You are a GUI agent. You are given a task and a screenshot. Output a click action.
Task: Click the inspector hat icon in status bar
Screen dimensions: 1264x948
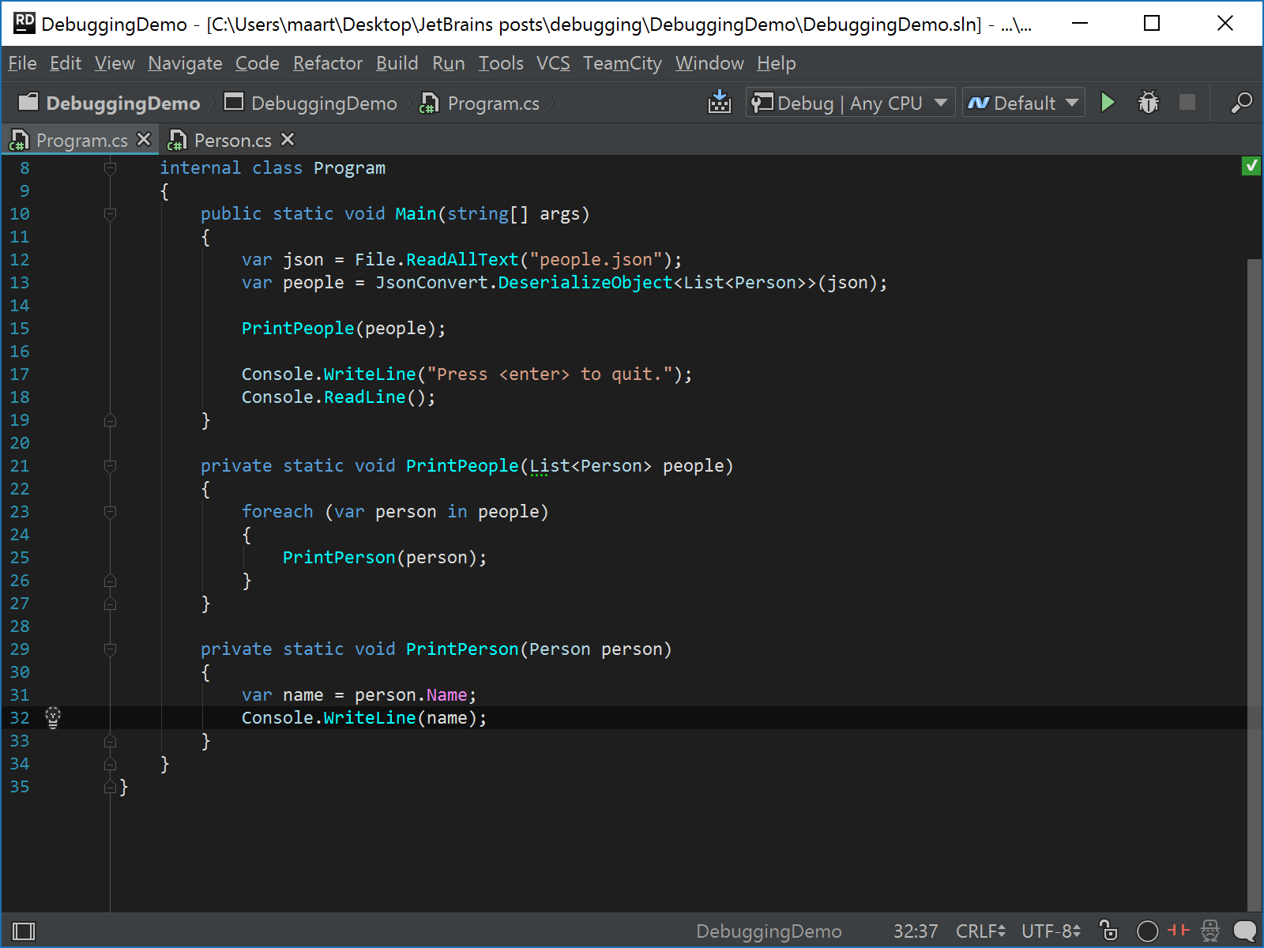[x=1210, y=931]
